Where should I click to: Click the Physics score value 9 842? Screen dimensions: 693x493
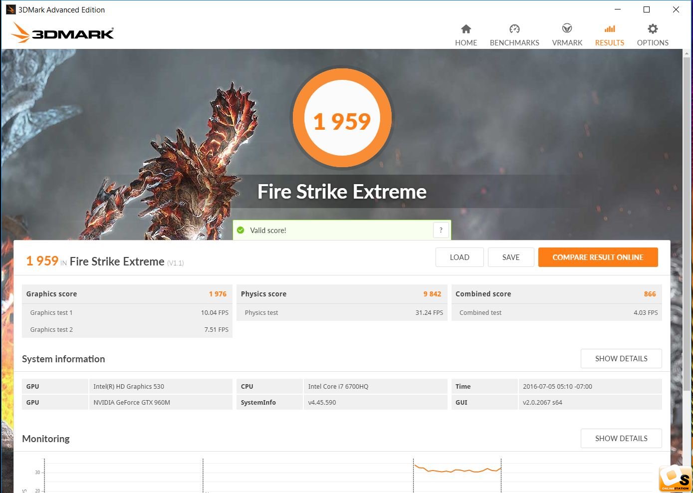coord(432,294)
